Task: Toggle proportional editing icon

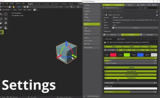Action: click(x=78, y=7)
